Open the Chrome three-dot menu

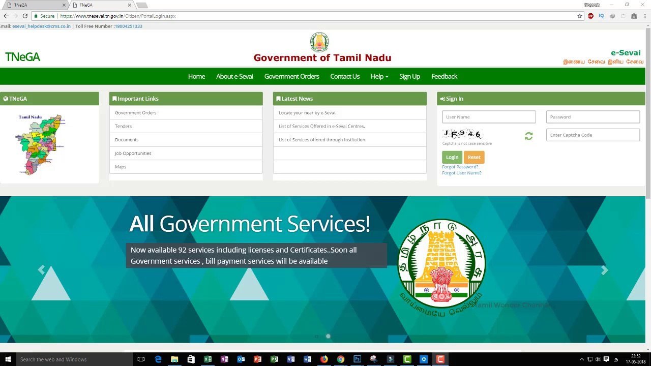click(x=645, y=16)
